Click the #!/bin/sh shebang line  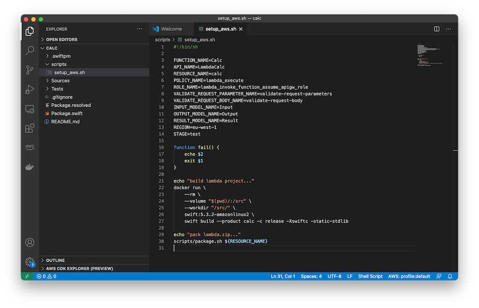[186, 47]
